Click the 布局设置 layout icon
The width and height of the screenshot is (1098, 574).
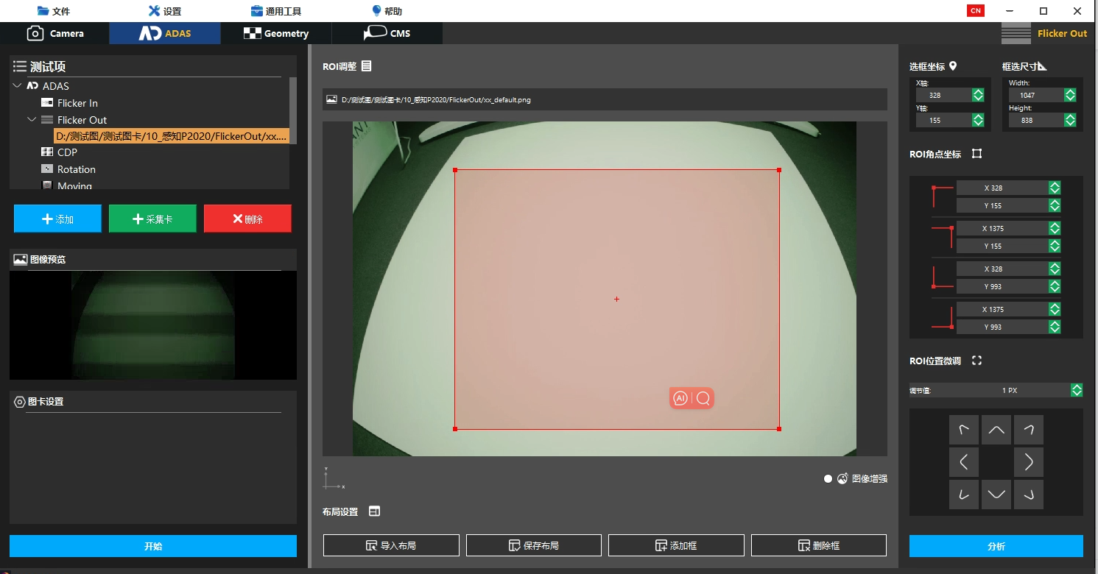(374, 511)
